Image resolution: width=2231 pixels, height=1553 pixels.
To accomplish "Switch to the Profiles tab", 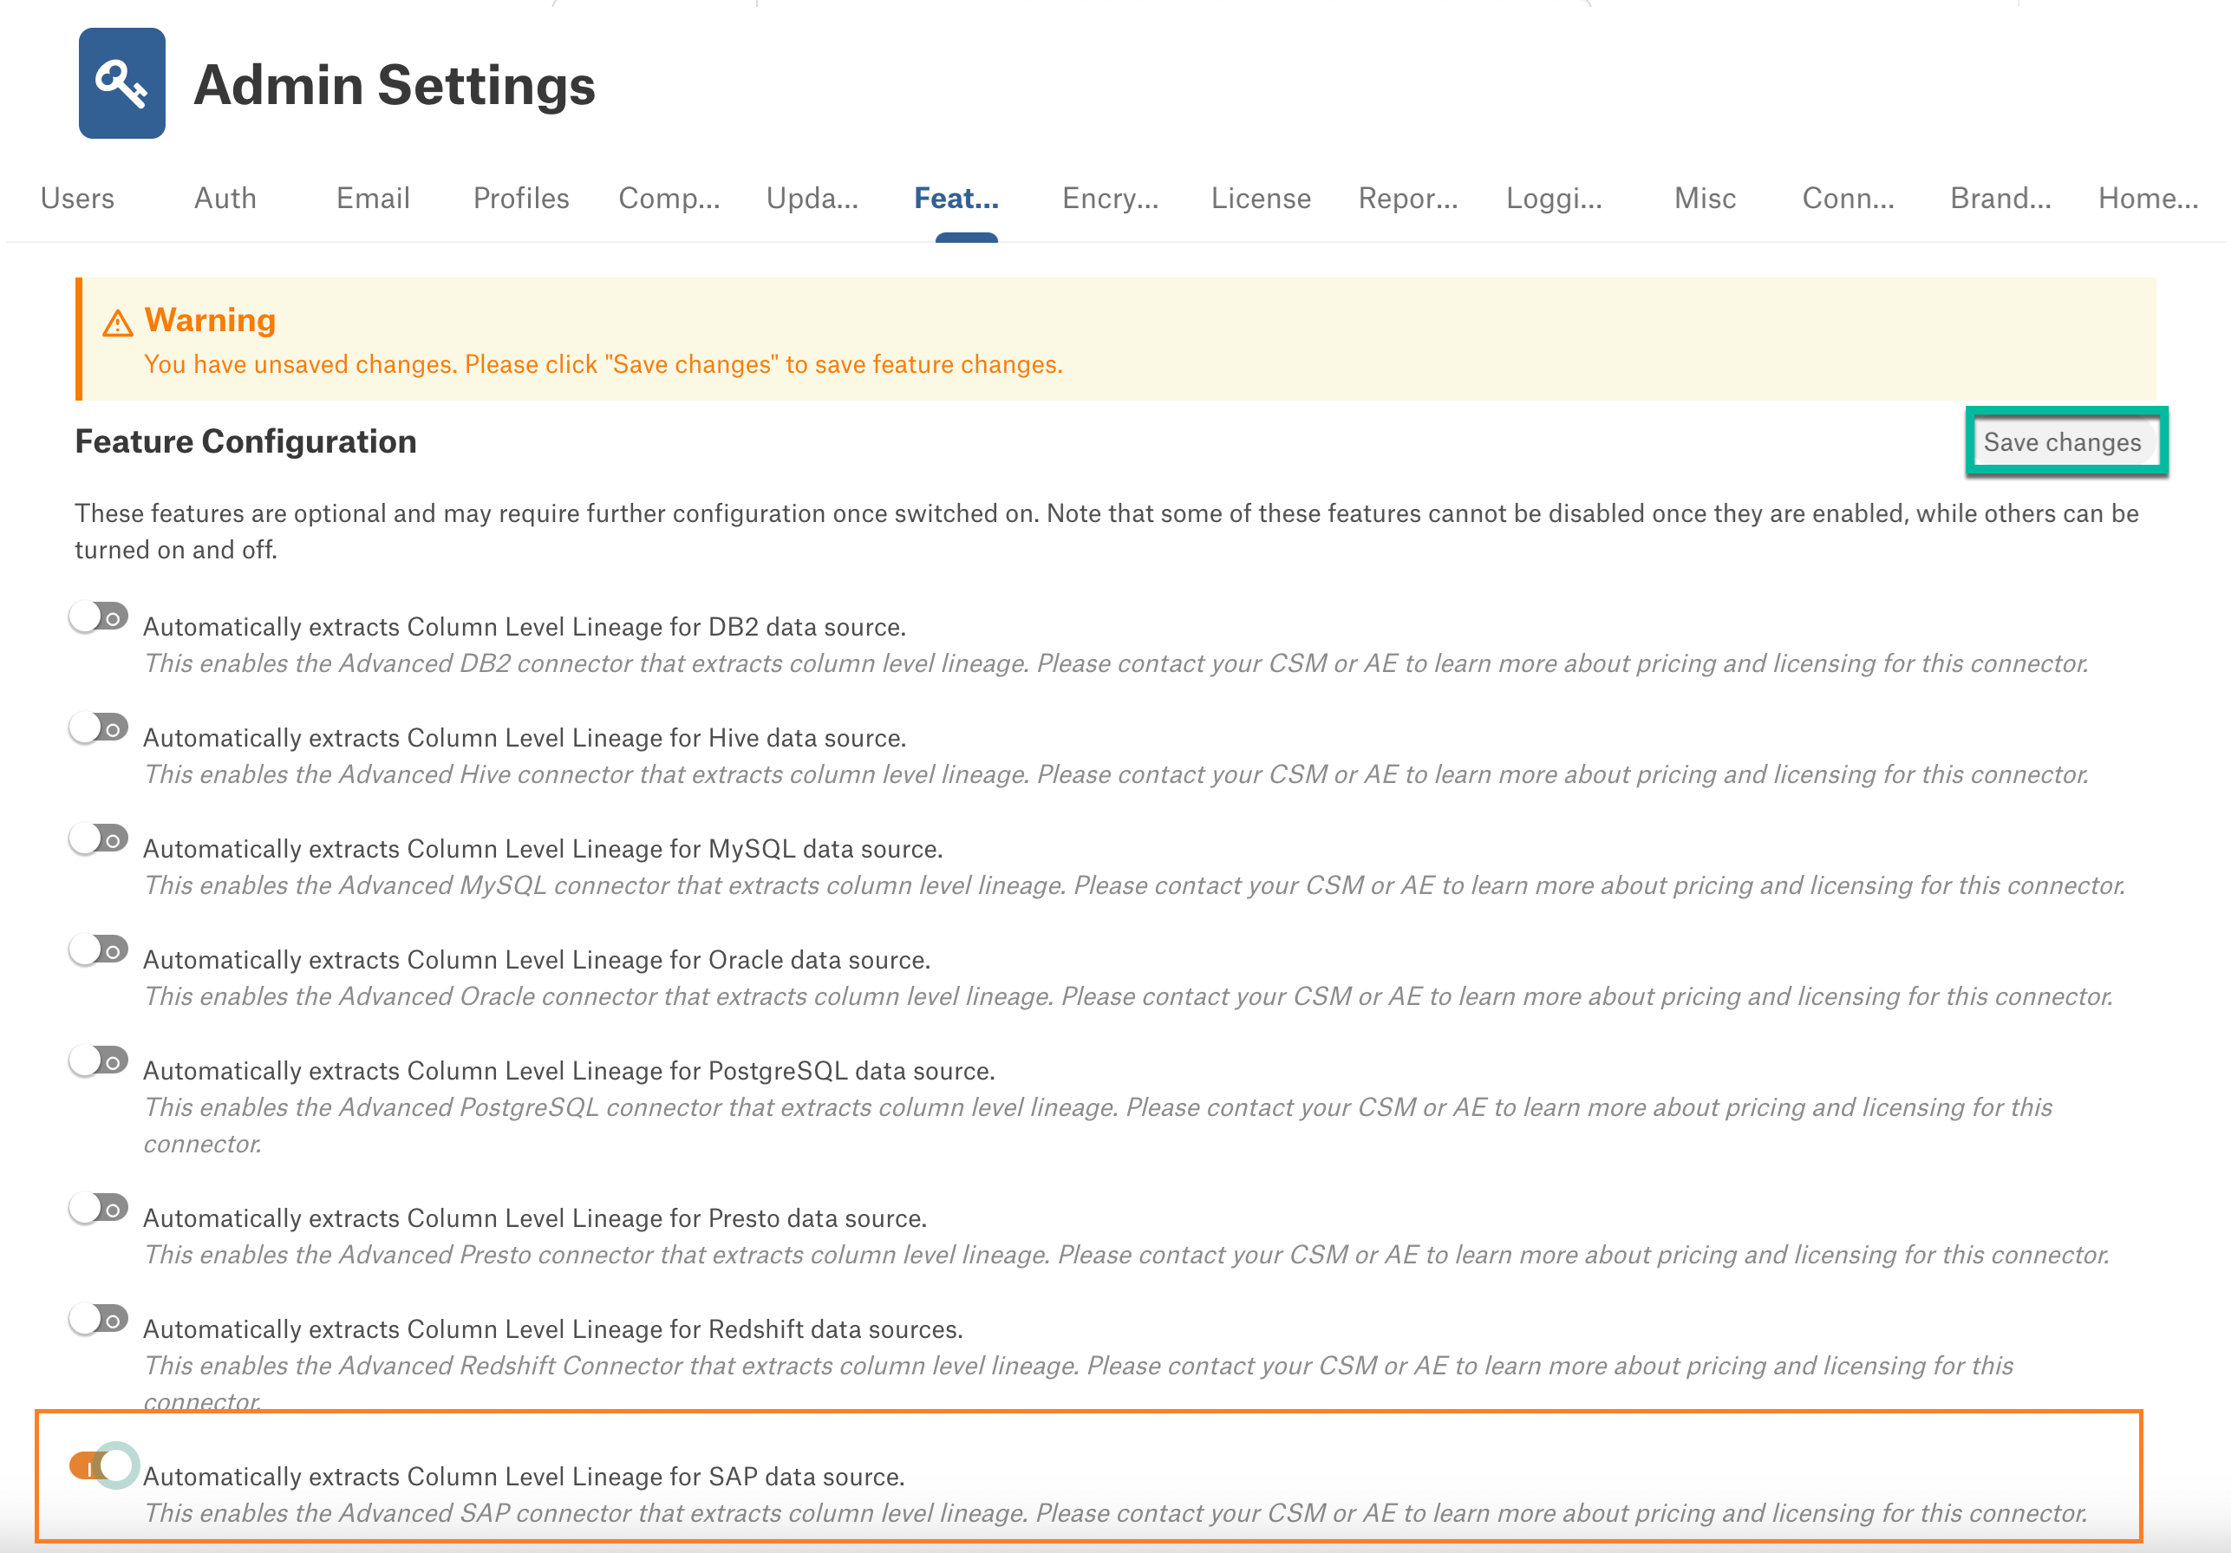I will 521,199.
